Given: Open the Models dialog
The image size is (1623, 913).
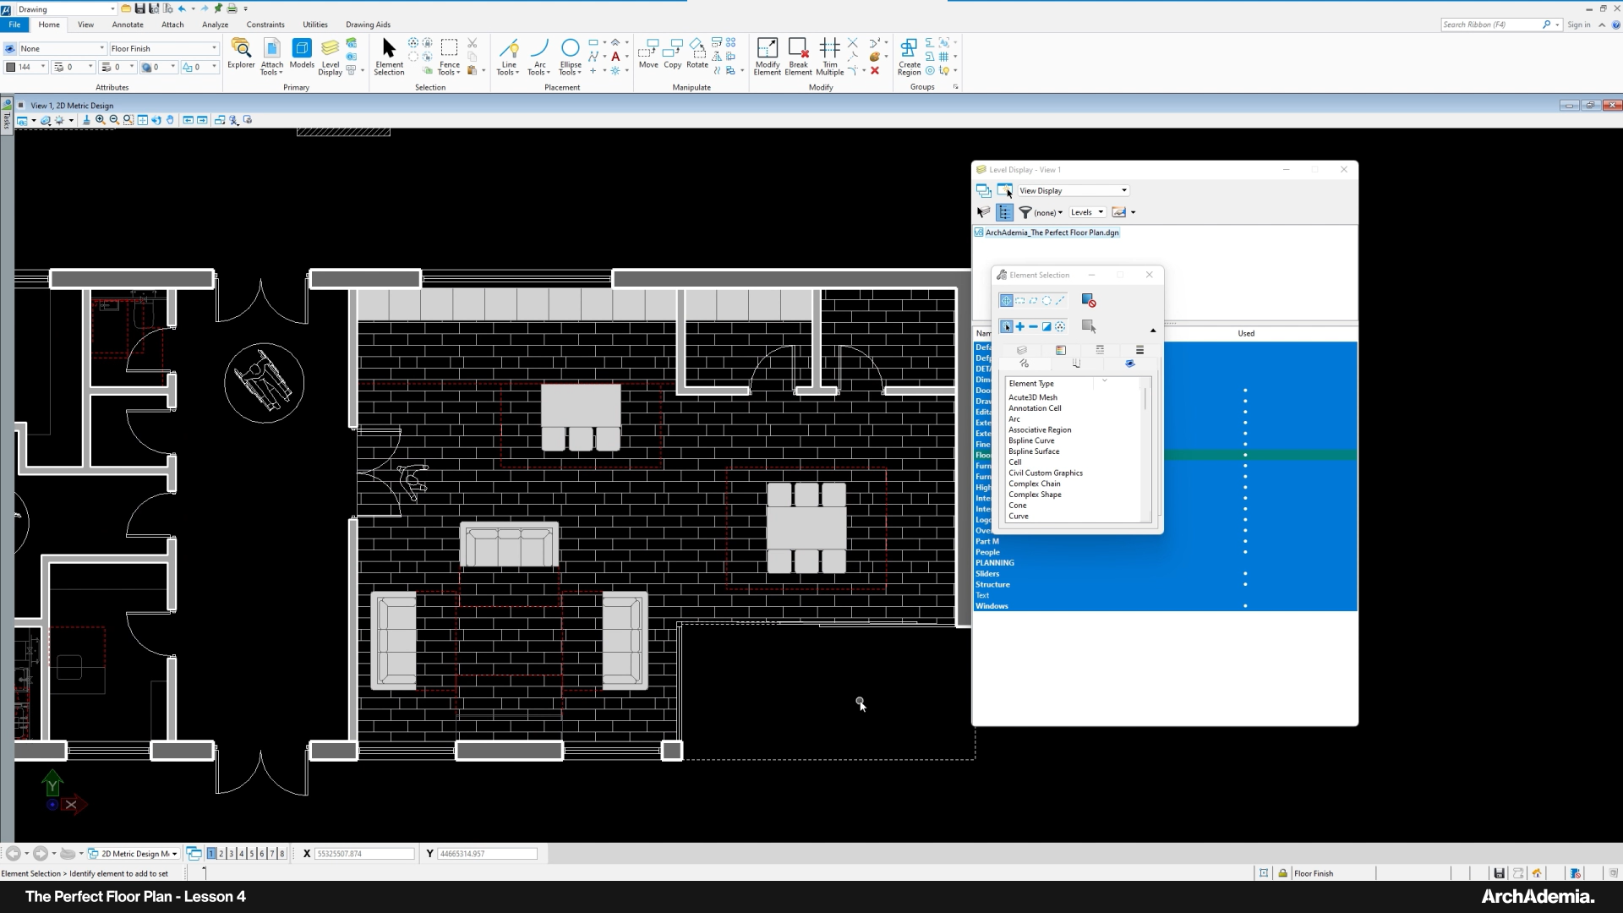Looking at the screenshot, I should point(302,54).
